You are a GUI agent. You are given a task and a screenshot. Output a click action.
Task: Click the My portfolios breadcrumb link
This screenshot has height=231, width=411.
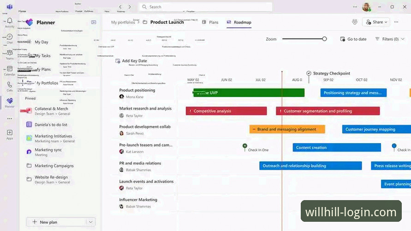[123, 22]
